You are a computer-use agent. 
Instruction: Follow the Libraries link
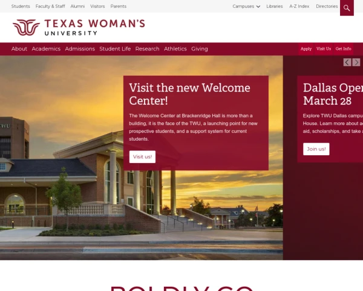[275, 6]
